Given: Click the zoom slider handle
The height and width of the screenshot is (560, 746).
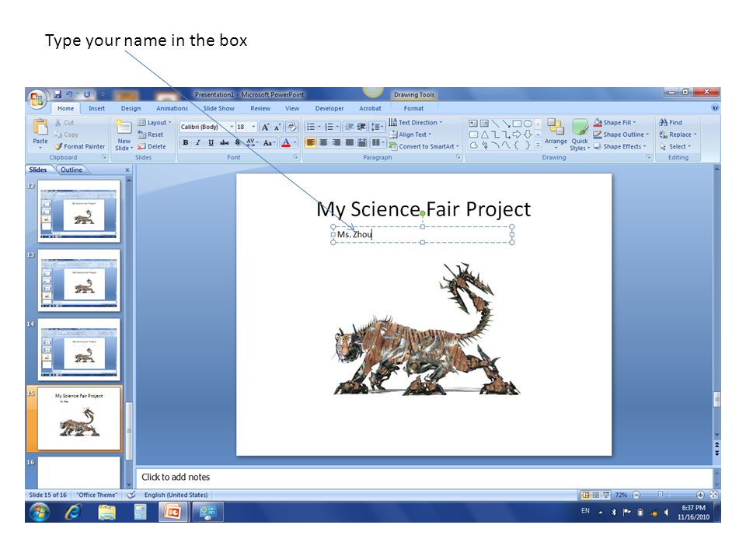Looking at the screenshot, I should point(661,495).
